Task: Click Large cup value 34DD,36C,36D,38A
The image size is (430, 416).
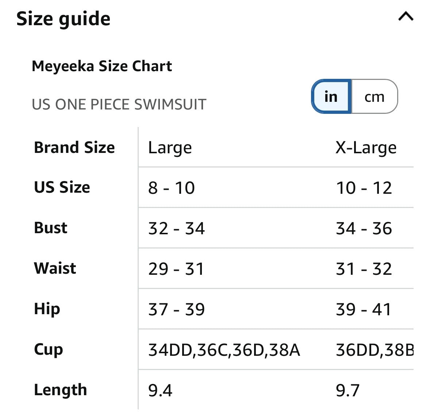Action: tap(224, 350)
